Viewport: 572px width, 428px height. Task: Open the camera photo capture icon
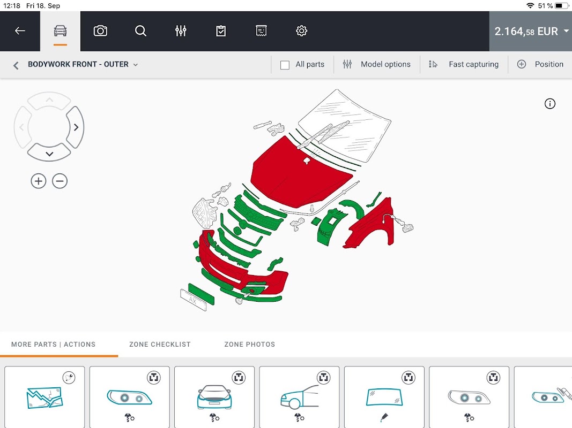tap(100, 31)
